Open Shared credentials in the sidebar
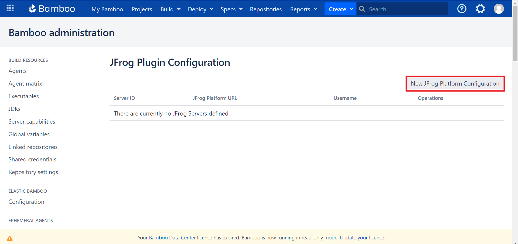This screenshot has height=244, width=518. (x=32, y=159)
